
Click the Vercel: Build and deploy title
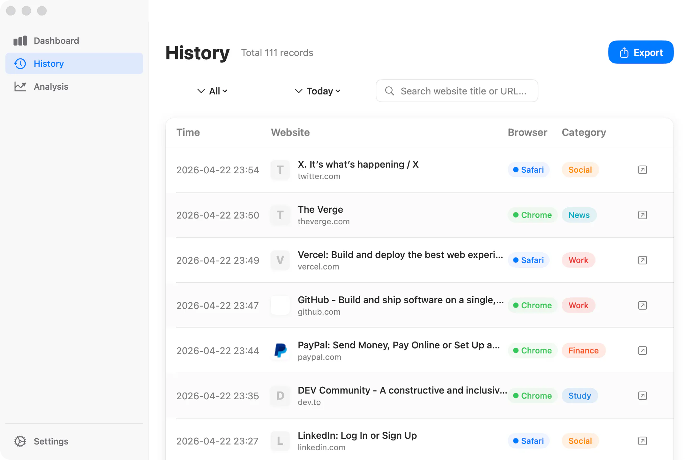pyautogui.click(x=400, y=255)
